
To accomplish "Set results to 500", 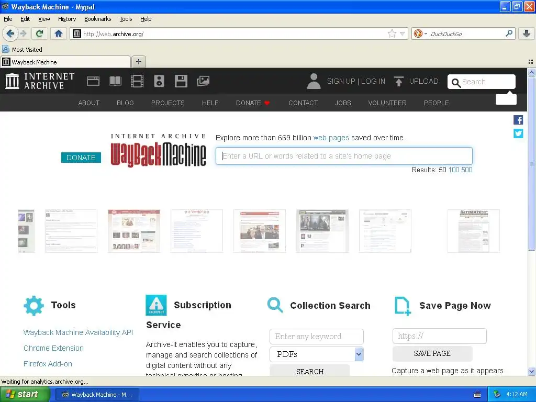I will click(466, 170).
